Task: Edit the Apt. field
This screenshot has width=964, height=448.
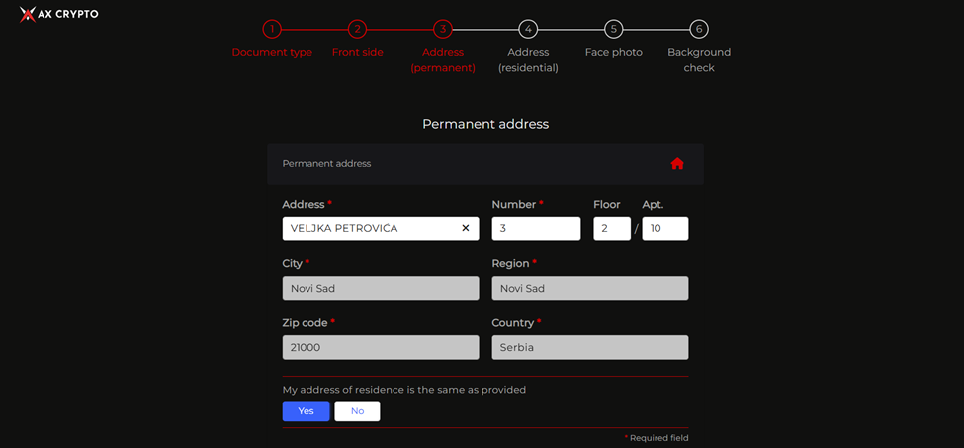Action: [665, 228]
